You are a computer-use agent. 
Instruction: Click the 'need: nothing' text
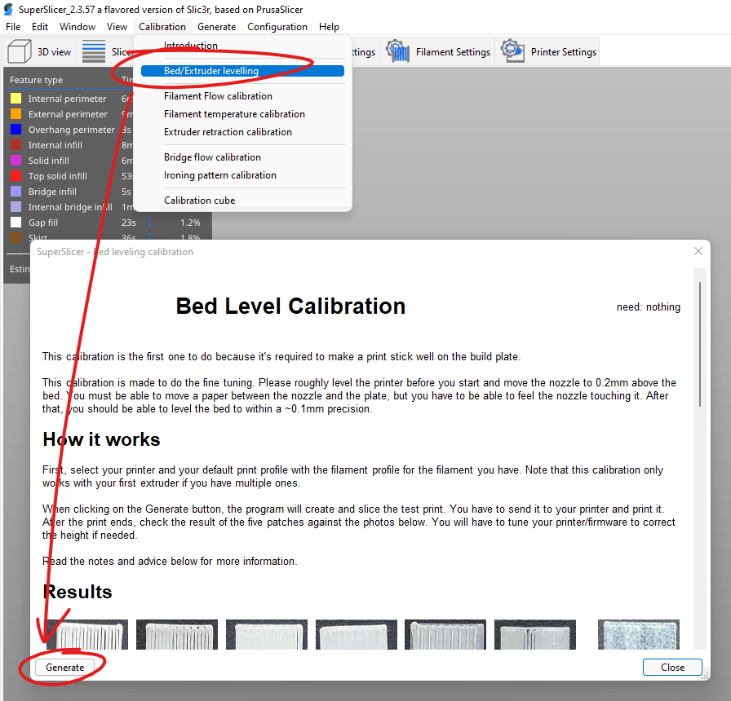pos(648,307)
